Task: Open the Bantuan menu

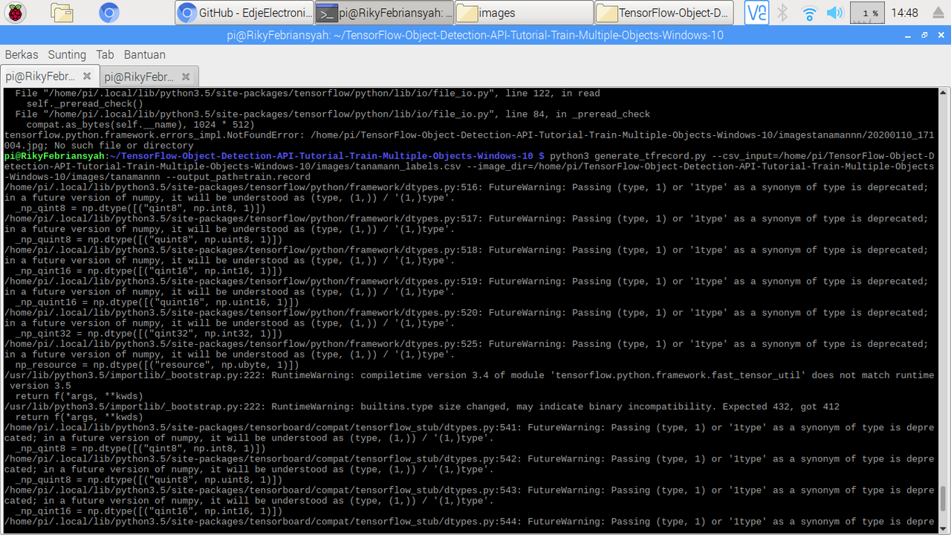Action: 144,54
